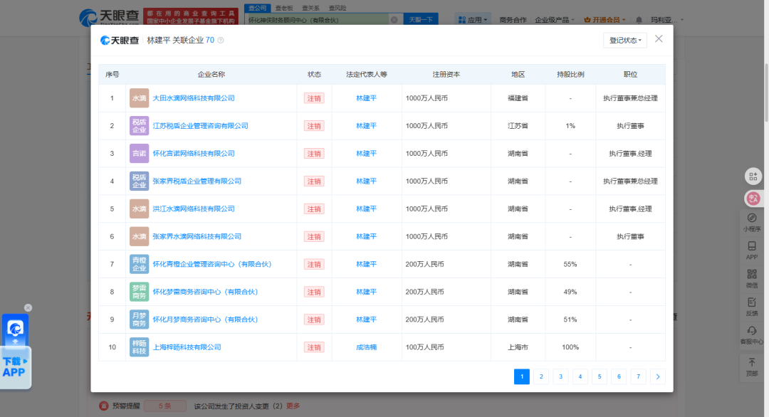The height and width of the screenshot is (417, 769).
Task: Expand the 企业级产品 dropdown
Action: [555, 20]
